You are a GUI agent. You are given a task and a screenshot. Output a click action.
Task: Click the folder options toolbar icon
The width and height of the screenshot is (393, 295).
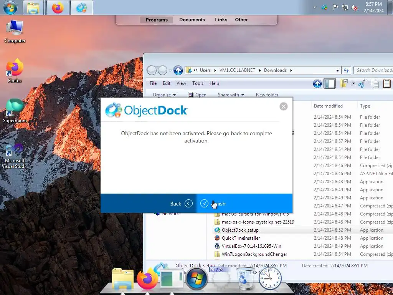click(x=344, y=83)
